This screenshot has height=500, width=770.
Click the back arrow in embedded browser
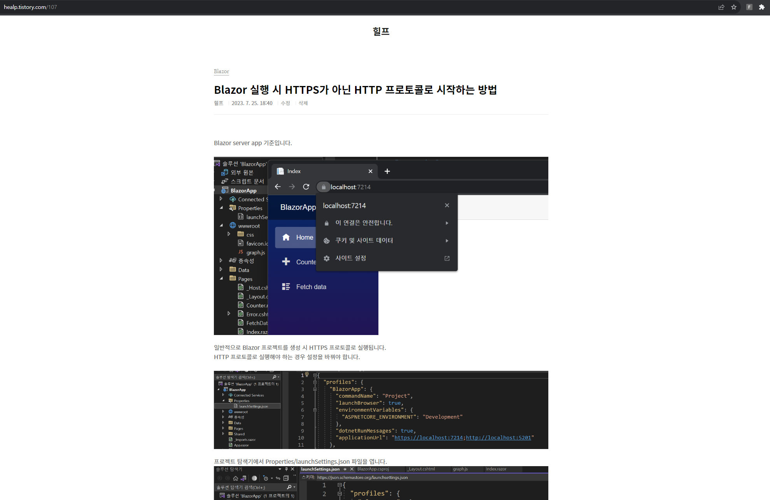pyautogui.click(x=278, y=187)
